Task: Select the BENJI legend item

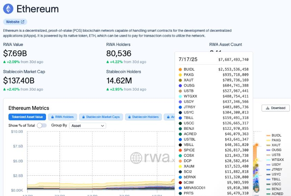Action: (x=276, y=189)
